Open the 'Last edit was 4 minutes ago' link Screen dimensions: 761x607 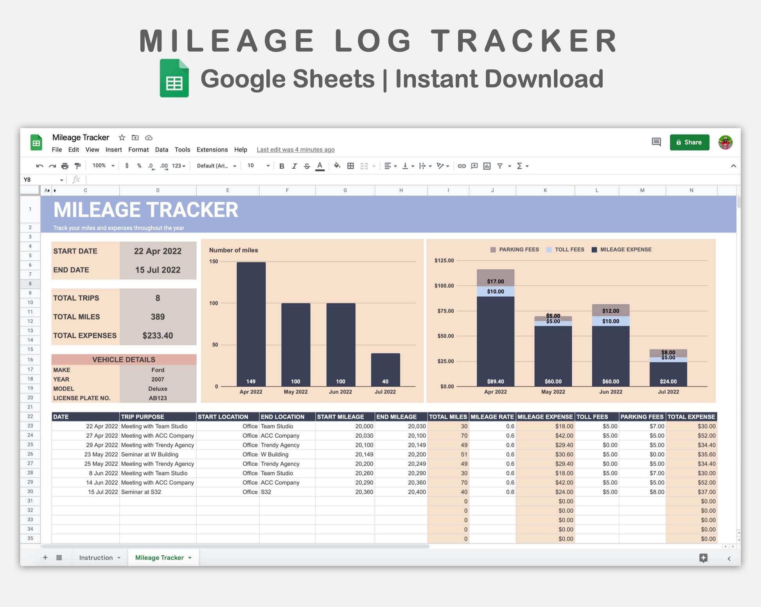pos(295,149)
